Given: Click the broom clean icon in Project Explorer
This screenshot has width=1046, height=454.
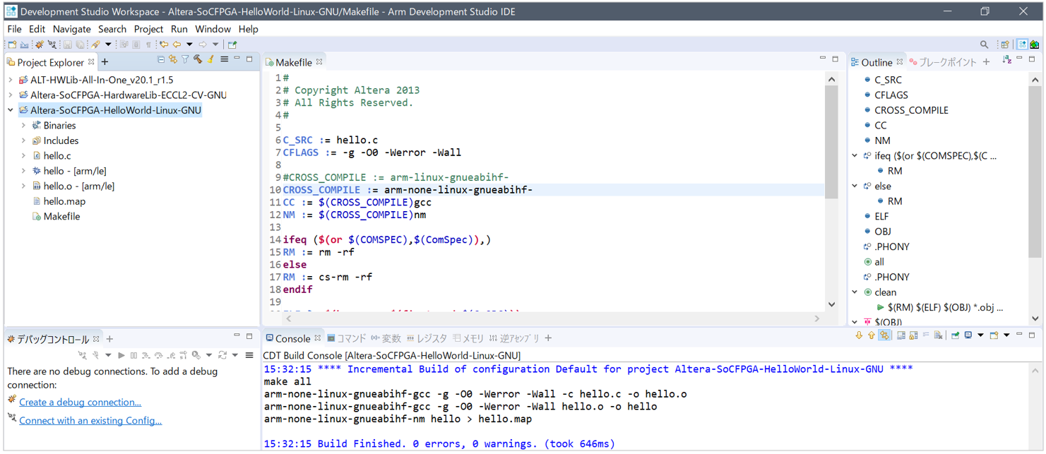Looking at the screenshot, I should 210,60.
